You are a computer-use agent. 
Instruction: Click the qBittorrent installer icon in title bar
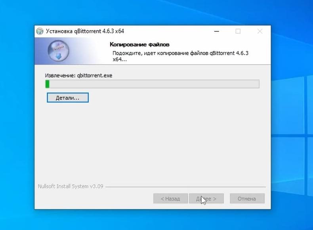click(x=40, y=31)
